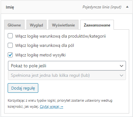
Task: Click the 'Włącz logikę metod wysyłki' label text
Action: [x=40, y=55]
